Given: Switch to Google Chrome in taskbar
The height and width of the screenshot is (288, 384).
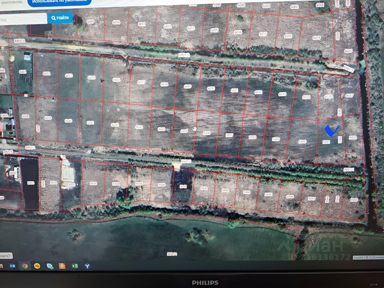Looking at the screenshot, I should point(25,266).
